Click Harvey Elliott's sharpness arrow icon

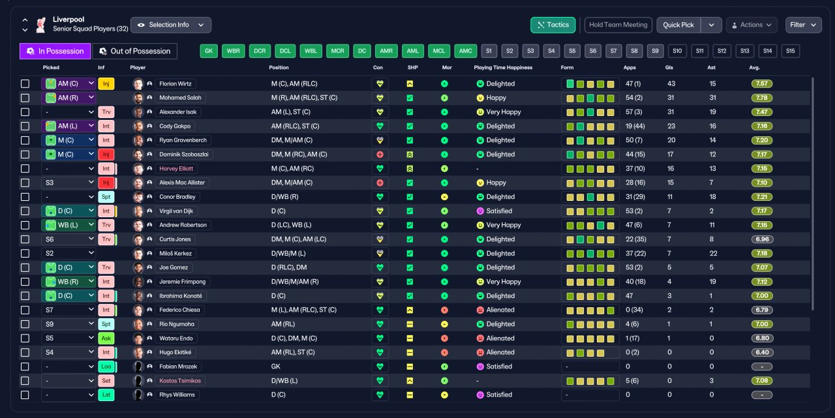[x=410, y=168]
